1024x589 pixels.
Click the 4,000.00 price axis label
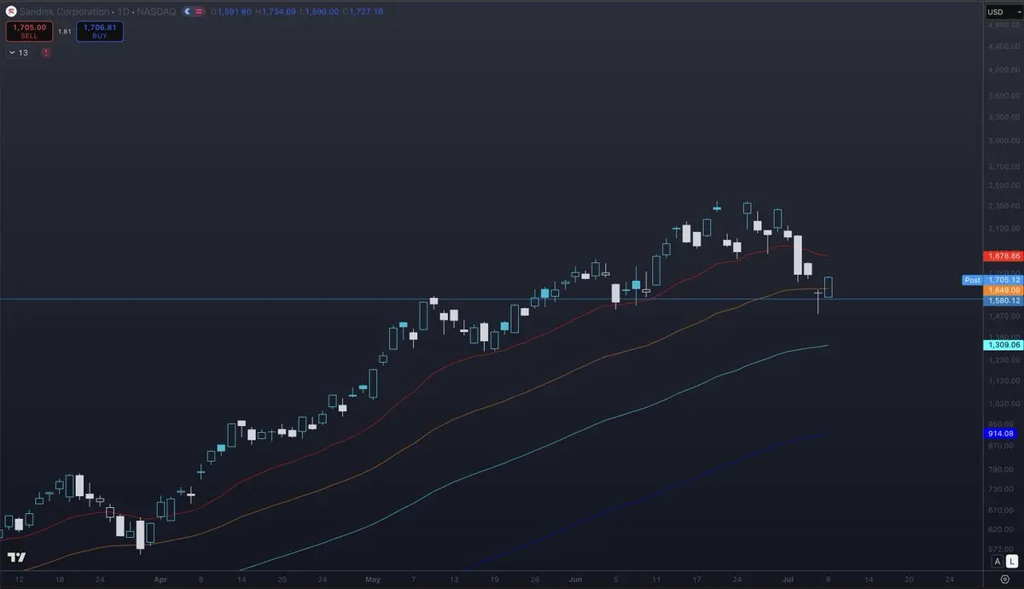[x=1002, y=70]
